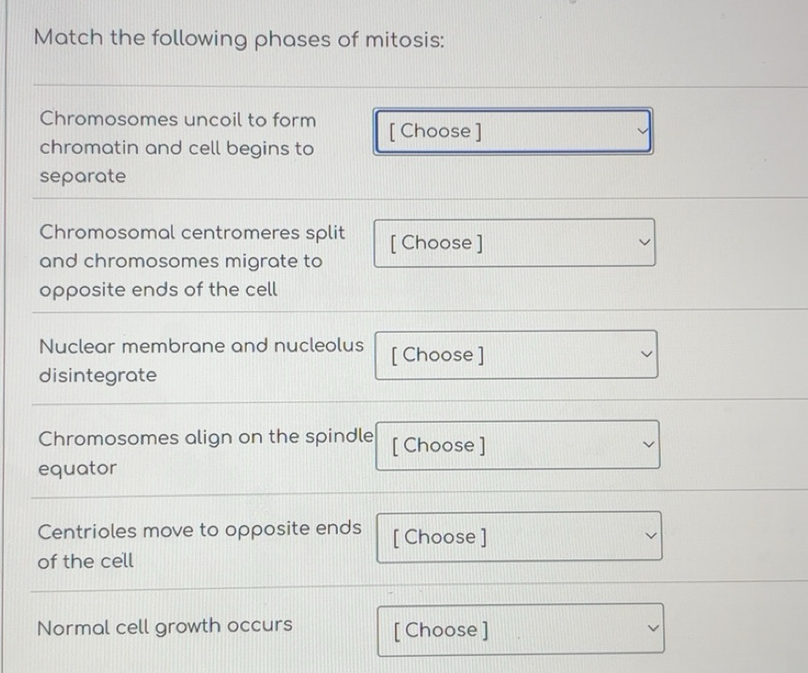Click the 'Nuclear membrane and nucleolus disintegrate' label
This screenshot has width=808, height=673.
(x=200, y=360)
